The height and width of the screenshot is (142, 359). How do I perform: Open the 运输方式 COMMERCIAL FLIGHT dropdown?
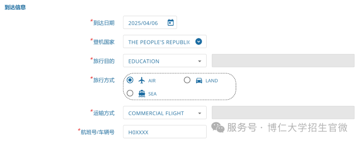pos(165,113)
